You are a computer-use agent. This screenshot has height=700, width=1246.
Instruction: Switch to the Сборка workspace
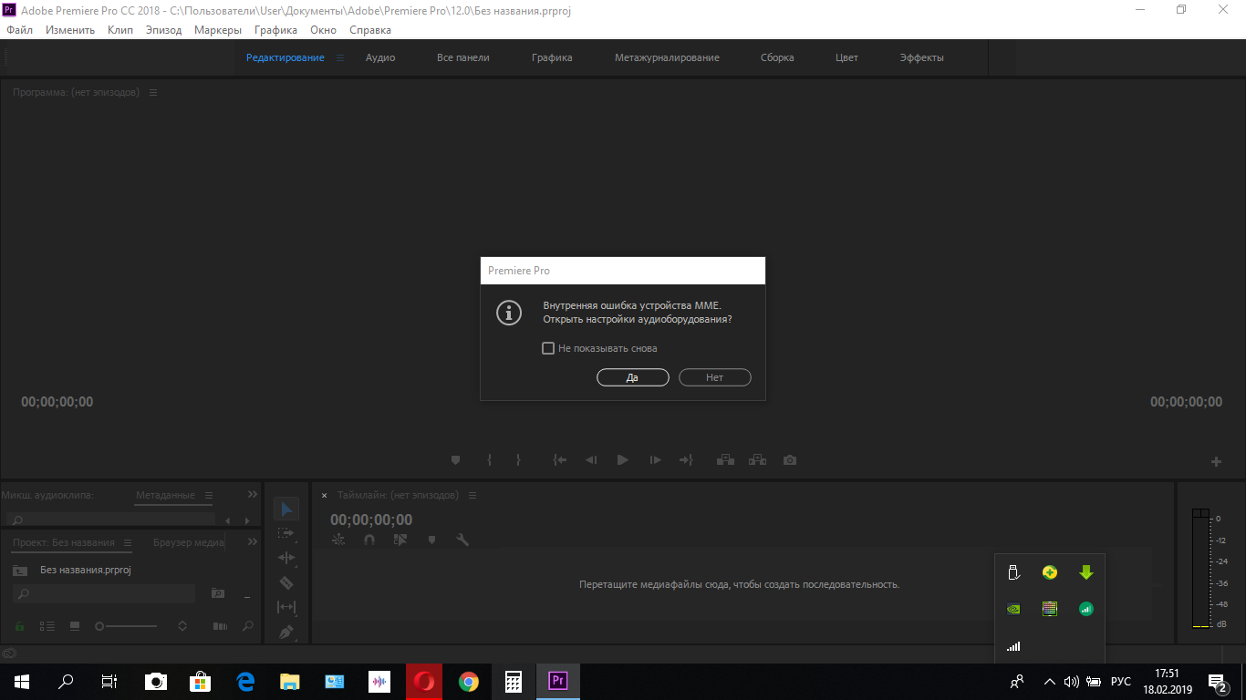[x=777, y=57]
